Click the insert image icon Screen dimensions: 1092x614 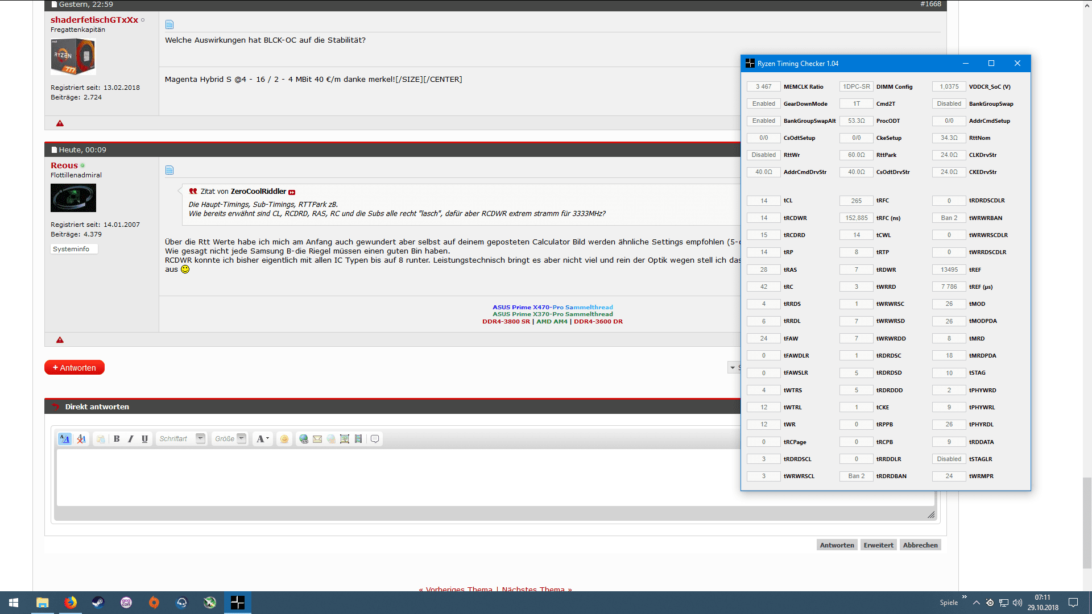[x=345, y=439]
